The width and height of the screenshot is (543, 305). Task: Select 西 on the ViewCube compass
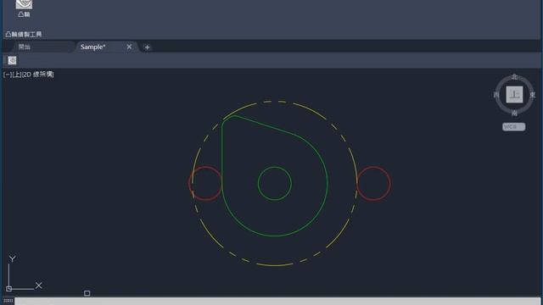pos(496,95)
